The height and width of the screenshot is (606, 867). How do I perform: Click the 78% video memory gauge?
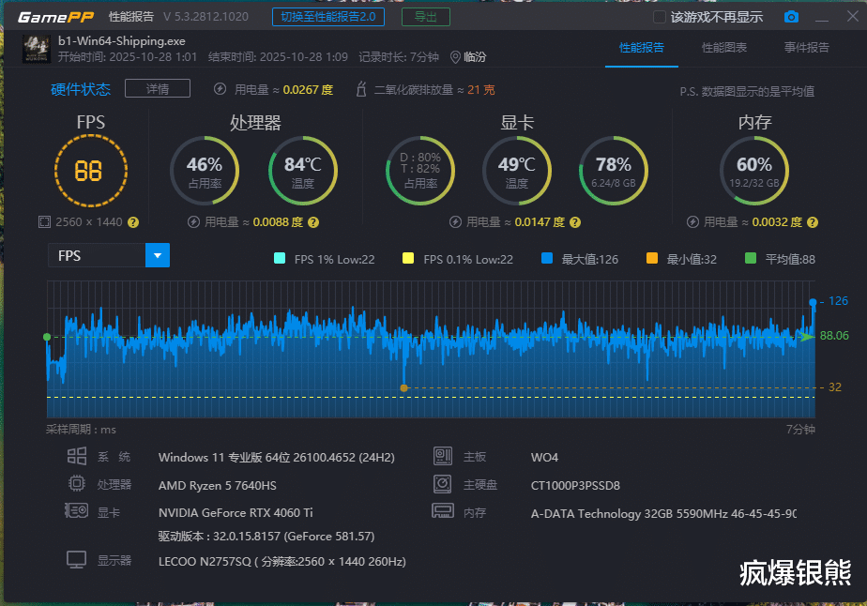pos(614,171)
